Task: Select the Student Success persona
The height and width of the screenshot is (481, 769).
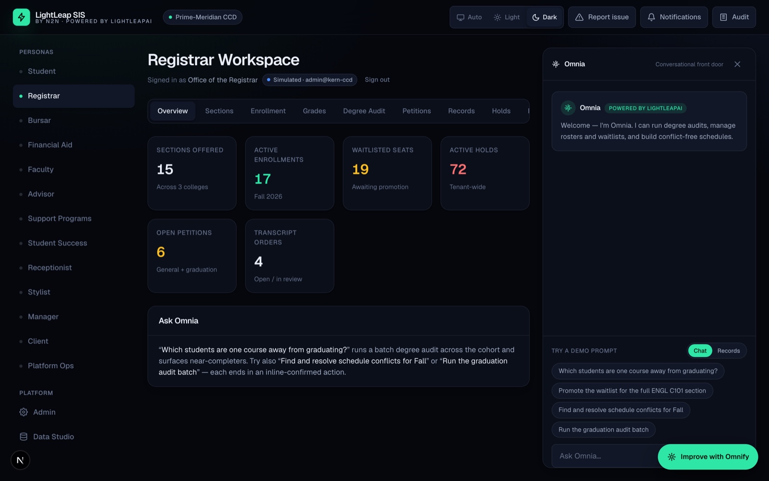Action: point(74,243)
